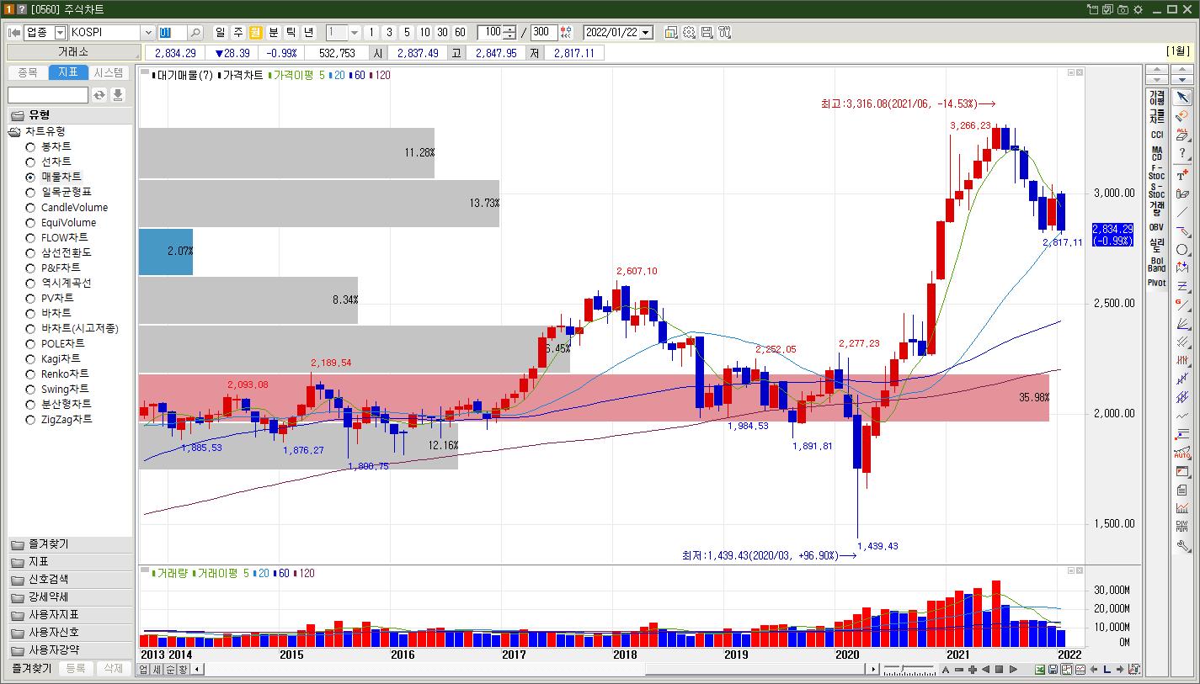Select the CandleVolume radio option

click(x=30, y=207)
